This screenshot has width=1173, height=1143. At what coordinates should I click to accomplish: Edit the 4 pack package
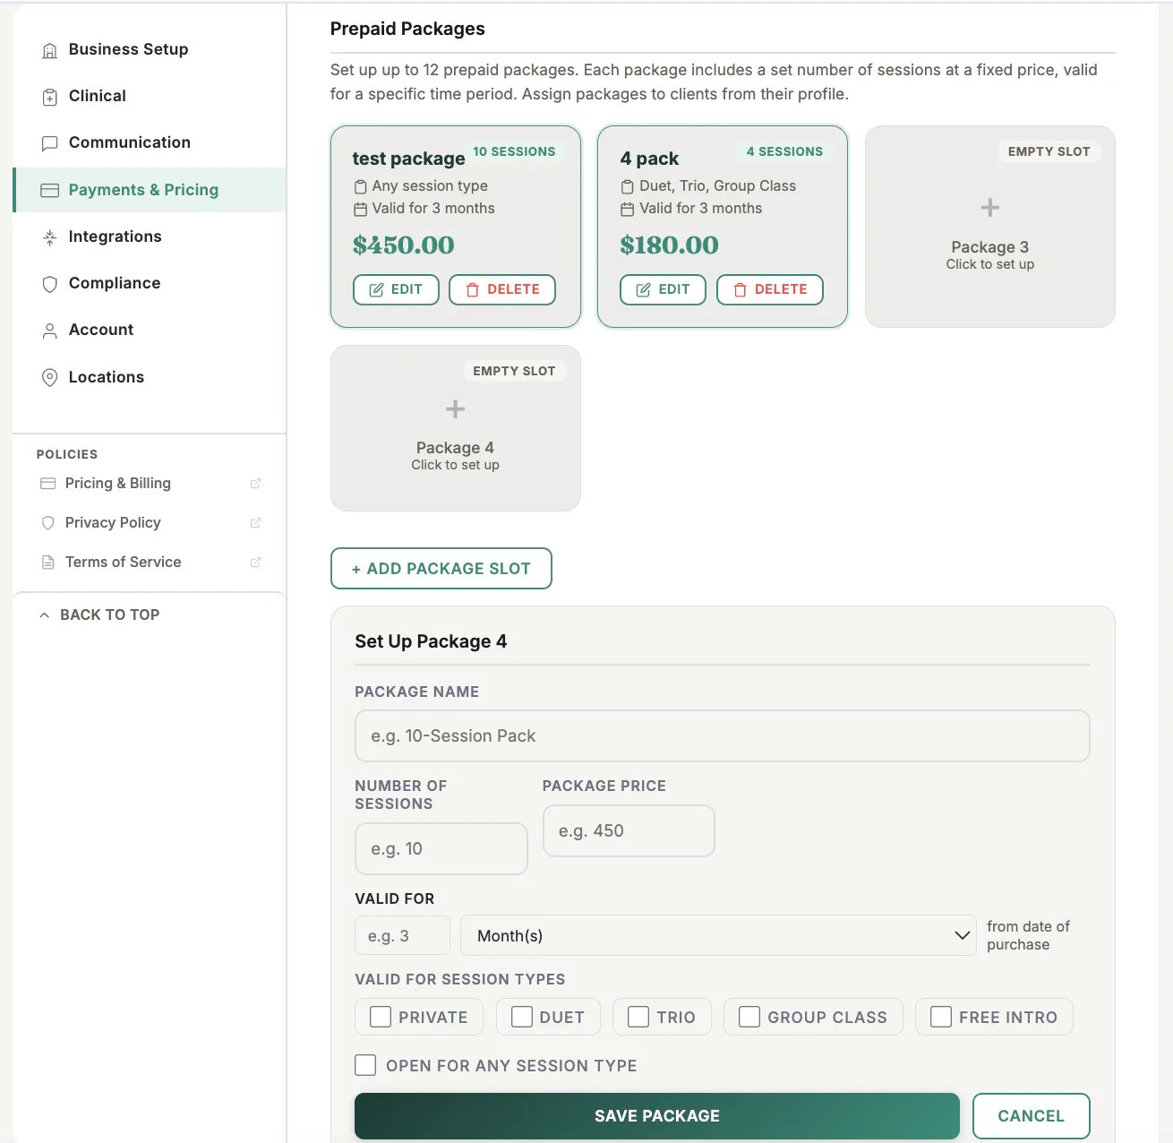[x=663, y=289]
